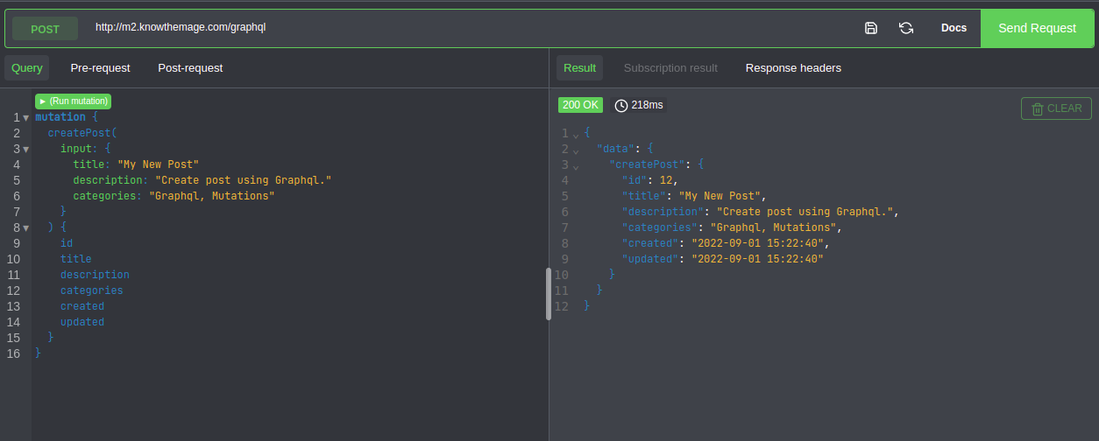The image size is (1099, 441).
Task: Click Send Request
Action: pos(1037,28)
